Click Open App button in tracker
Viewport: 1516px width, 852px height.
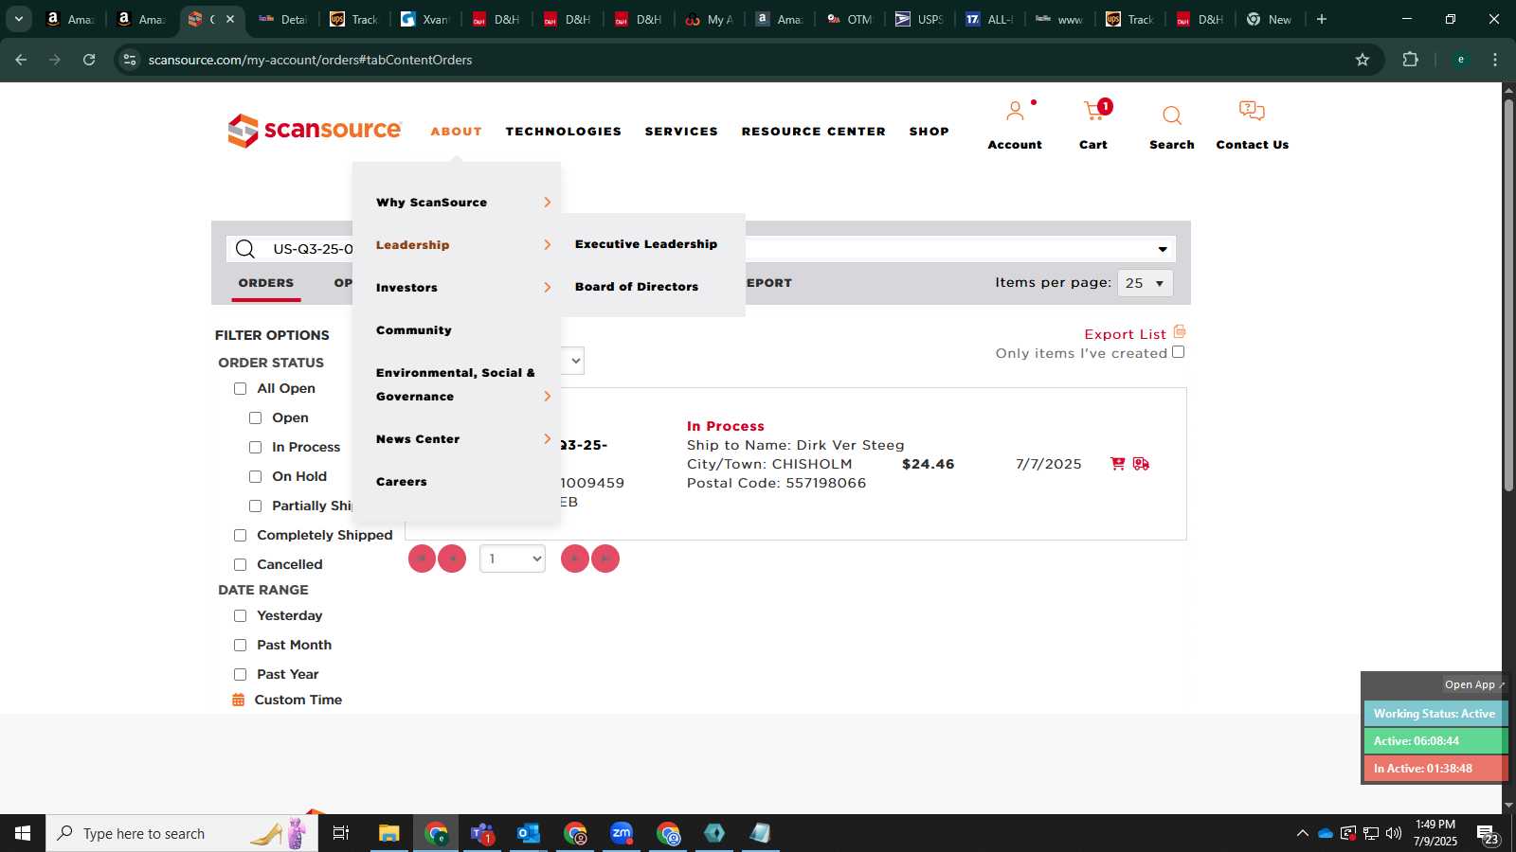click(1473, 684)
